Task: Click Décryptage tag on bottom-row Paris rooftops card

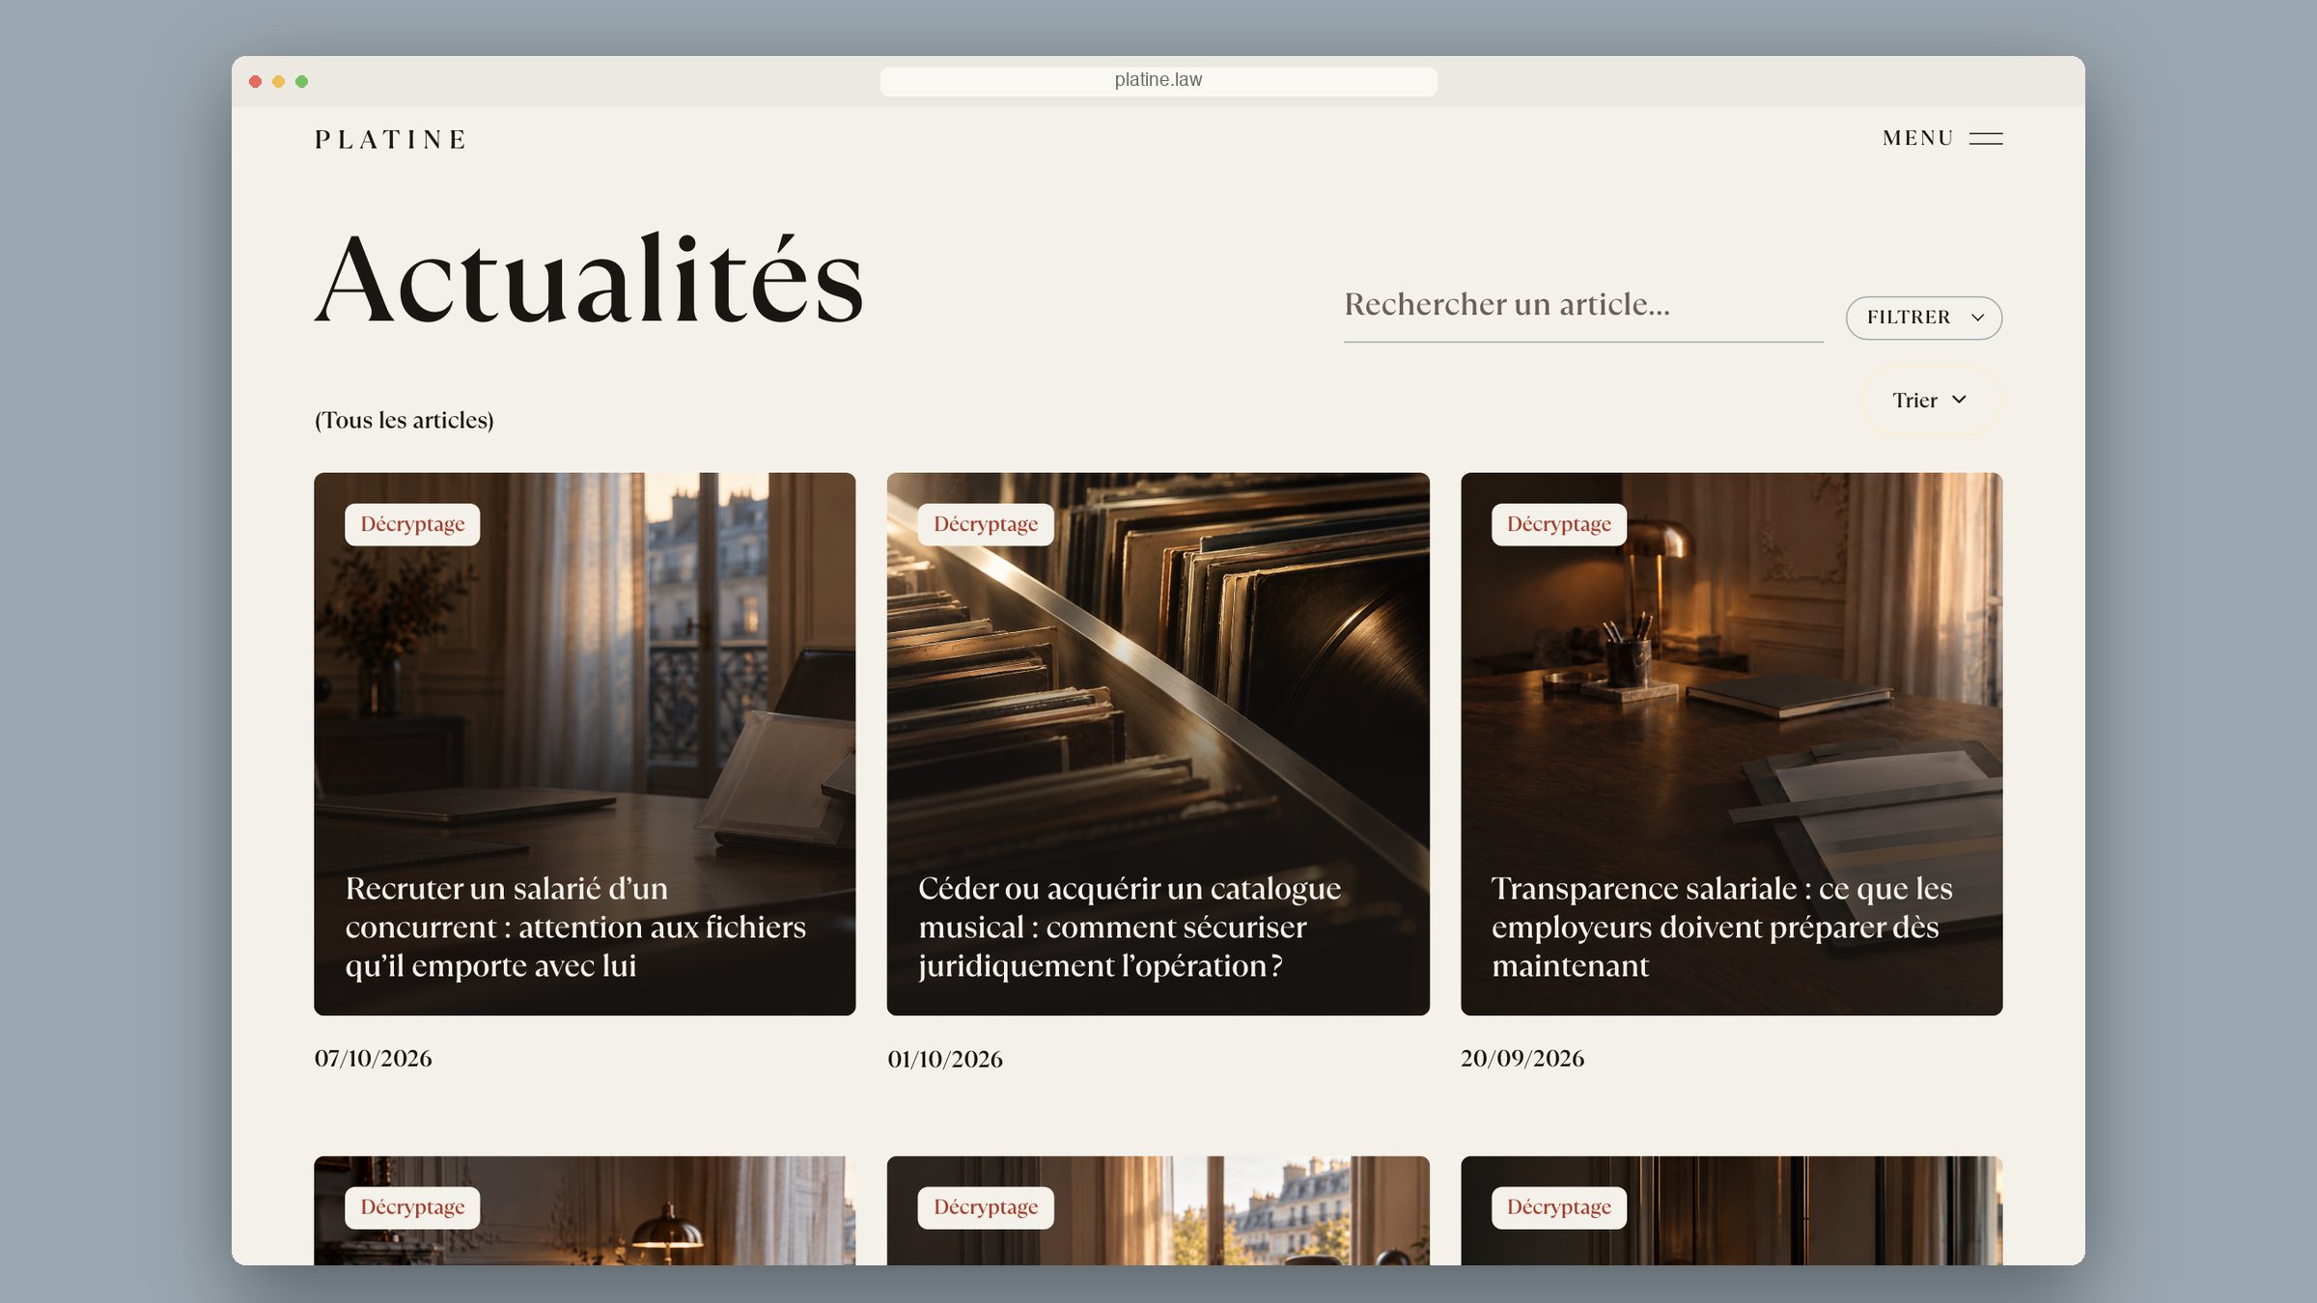Action: coord(986,1207)
